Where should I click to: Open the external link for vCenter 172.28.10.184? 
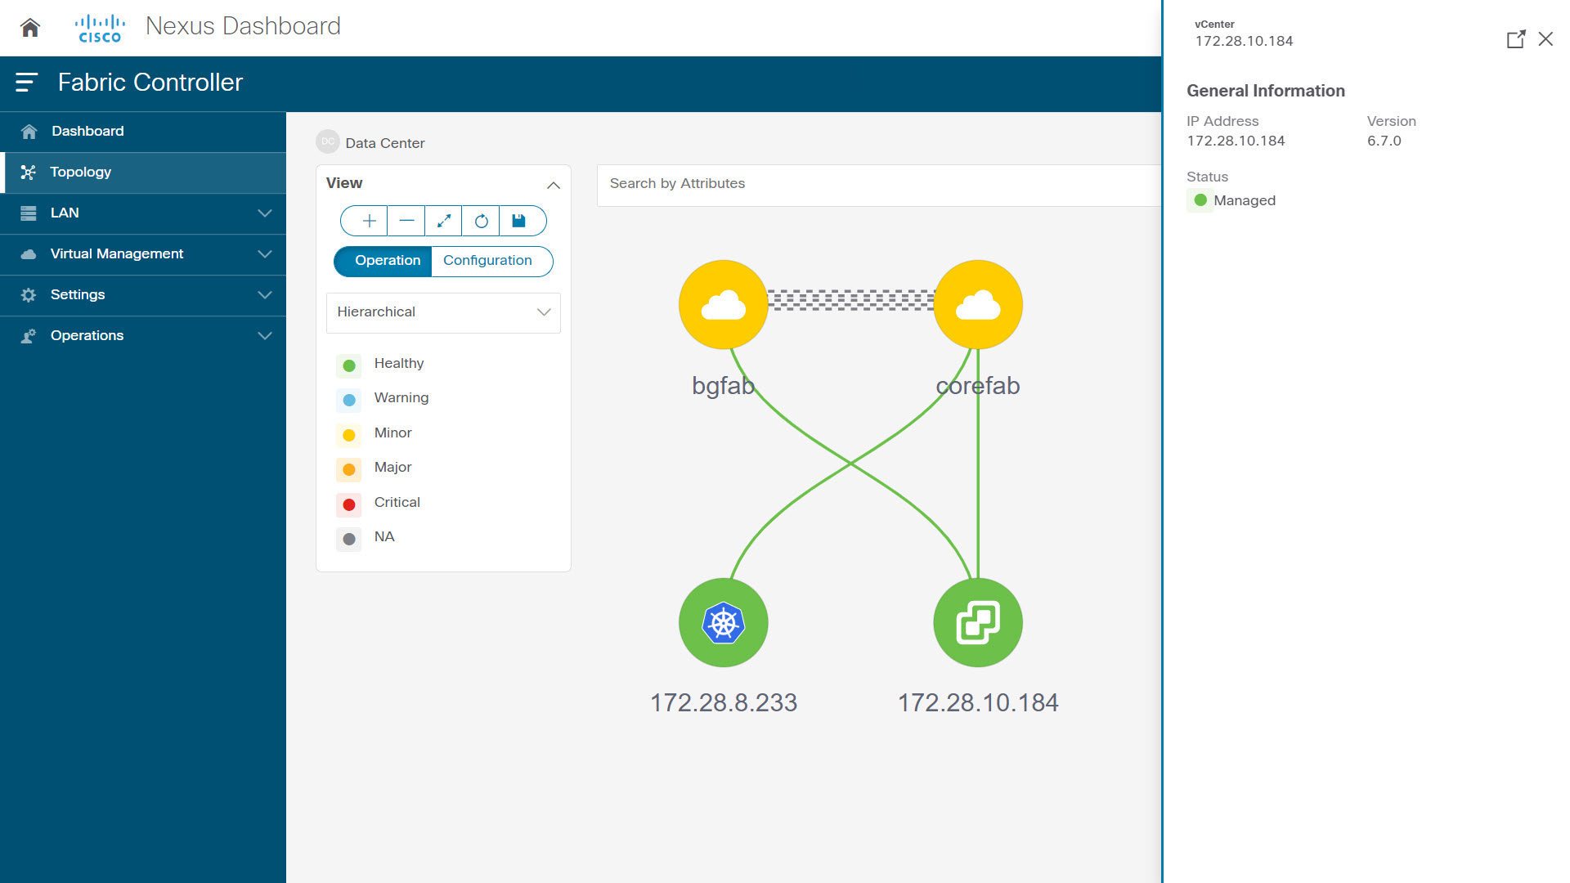click(x=1515, y=40)
